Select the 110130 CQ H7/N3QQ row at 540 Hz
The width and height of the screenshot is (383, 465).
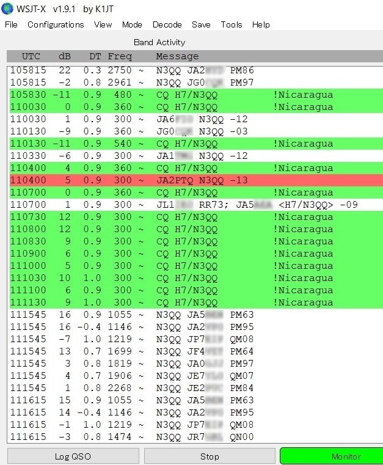tap(196, 144)
